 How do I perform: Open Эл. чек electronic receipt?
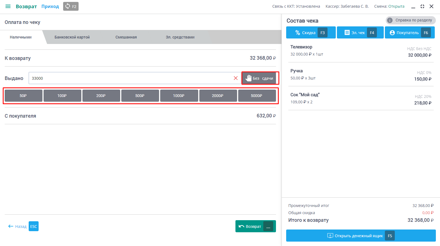(x=360, y=32)
